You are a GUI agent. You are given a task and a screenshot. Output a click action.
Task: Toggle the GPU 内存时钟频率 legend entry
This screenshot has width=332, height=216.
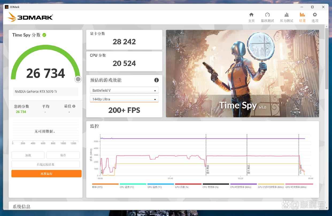pyautogui.click(x=271, y=186)
